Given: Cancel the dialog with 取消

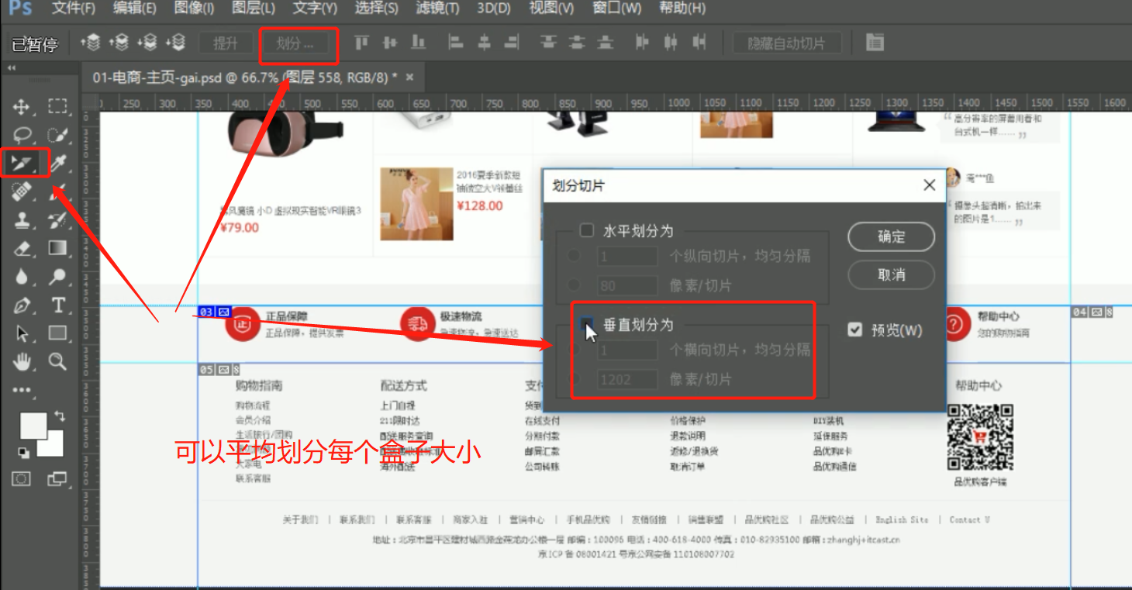Looking at the screenshot, I should point(891,274).
